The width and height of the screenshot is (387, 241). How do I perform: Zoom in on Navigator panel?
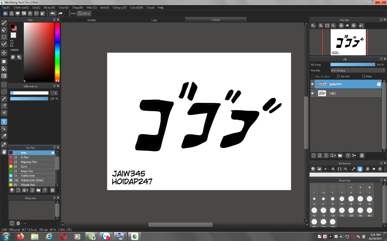pyautogui.click(x=320, y=26)
